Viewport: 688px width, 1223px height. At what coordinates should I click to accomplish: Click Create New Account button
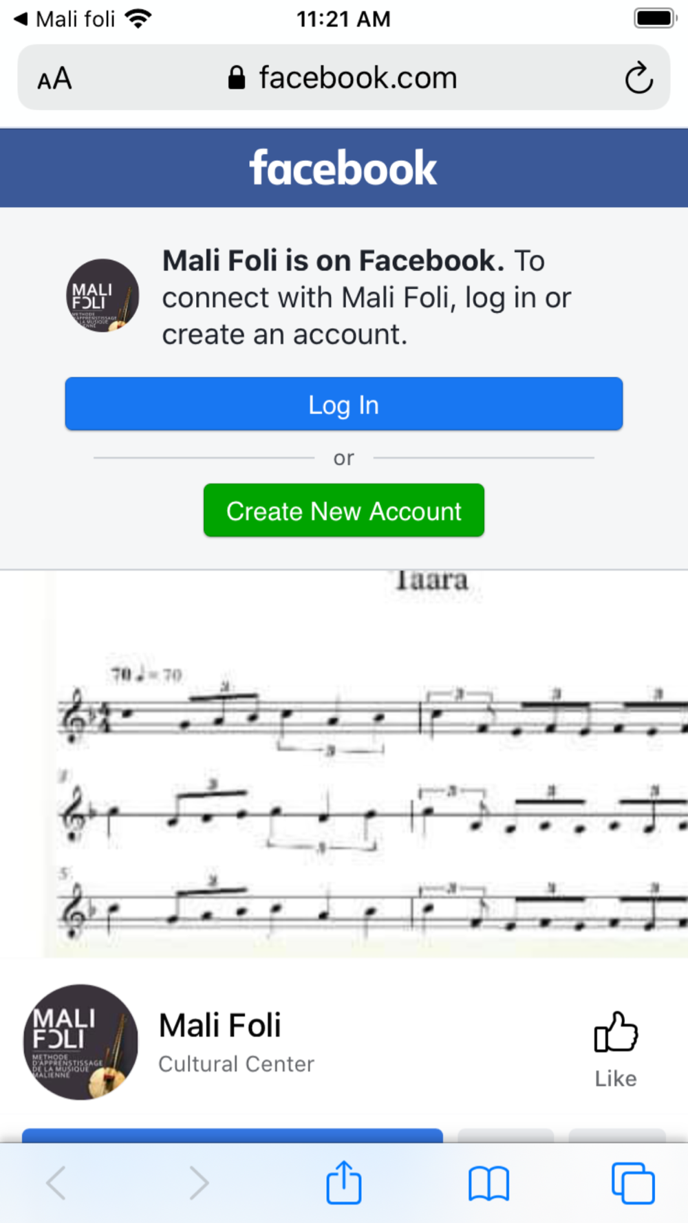click(x=344, y=510)
